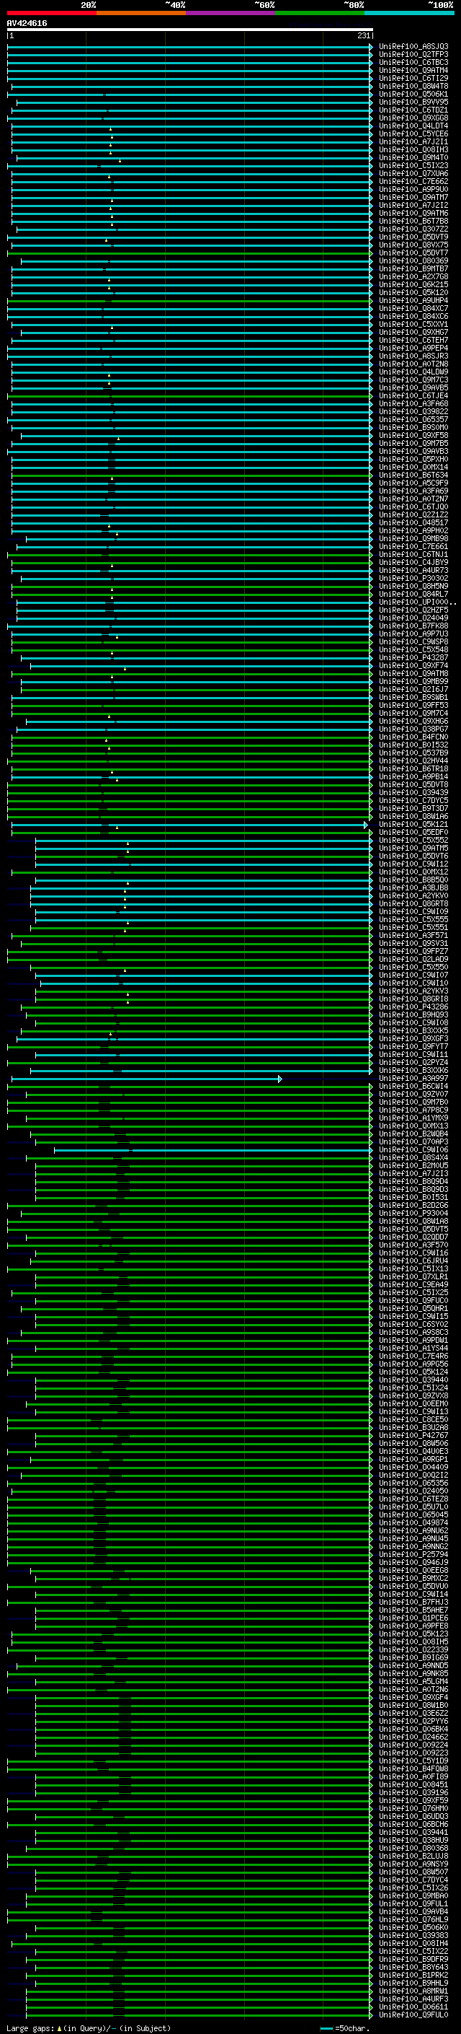This screenshot has width=461, height=2034.
Task: Open hit UniRef100_C6TI29
Action: (x=413, y=78)
